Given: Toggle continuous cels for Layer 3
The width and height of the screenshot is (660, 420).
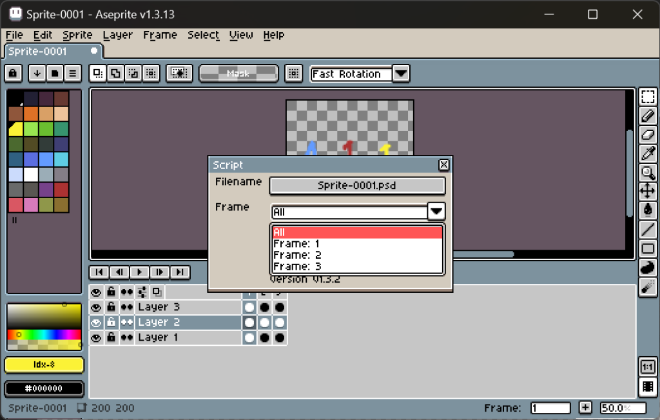Looking at the screenshot, I should tap(127, 308).
